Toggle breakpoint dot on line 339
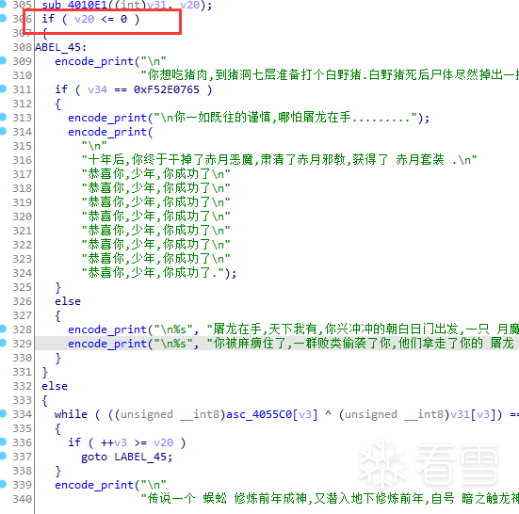519x514 pixels. pyautogui.click(x=3, y=484)
